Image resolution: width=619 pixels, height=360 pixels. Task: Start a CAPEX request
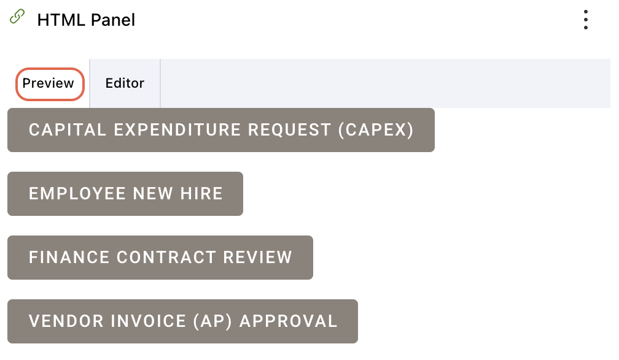pyautogui.click(x=221, y=130)
